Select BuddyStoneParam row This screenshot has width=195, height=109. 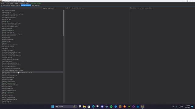[8, 39]
